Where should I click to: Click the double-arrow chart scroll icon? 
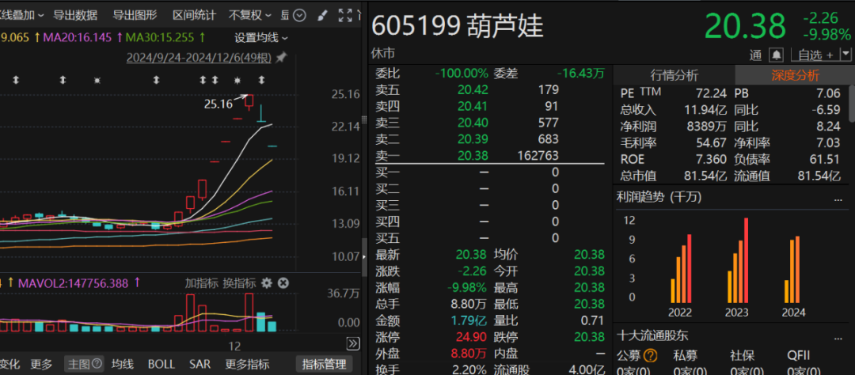pyautogui.click(x=353, y=343)
